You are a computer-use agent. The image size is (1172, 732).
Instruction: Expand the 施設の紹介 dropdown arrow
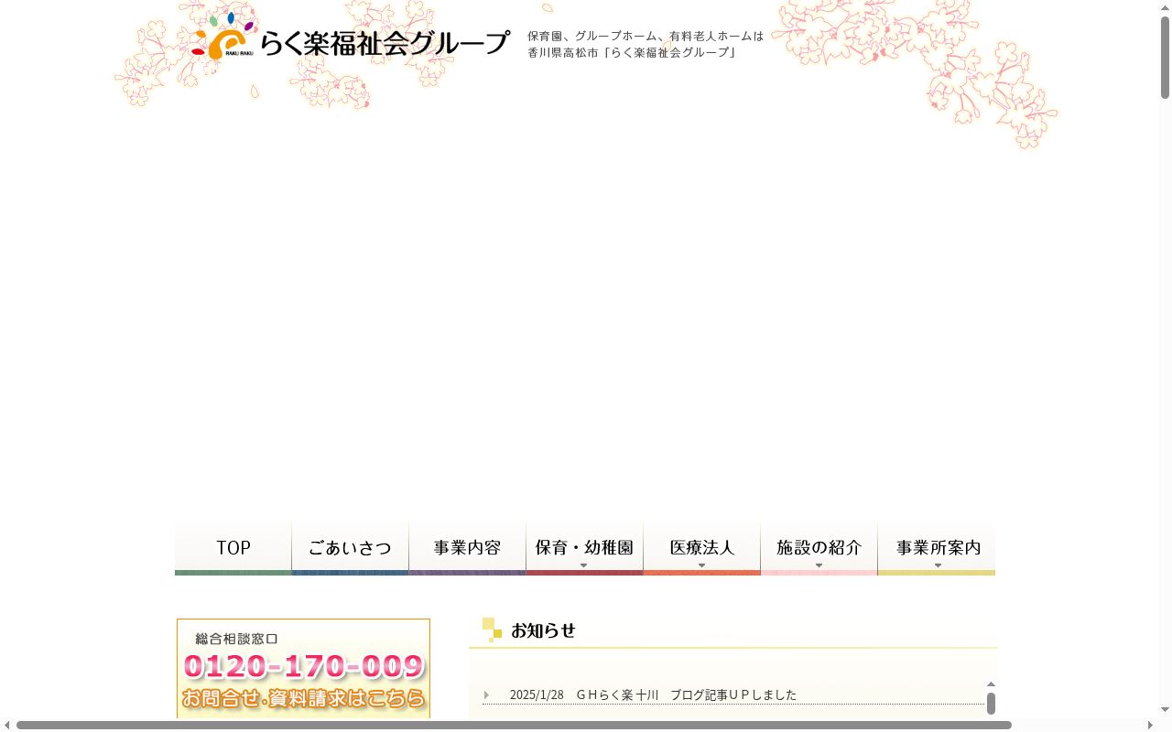(819, 565)
